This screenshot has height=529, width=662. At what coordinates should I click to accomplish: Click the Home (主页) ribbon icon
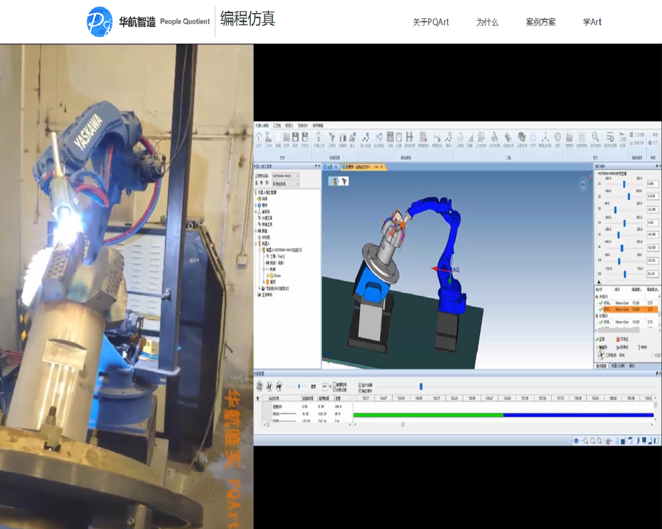click(259, 138)
